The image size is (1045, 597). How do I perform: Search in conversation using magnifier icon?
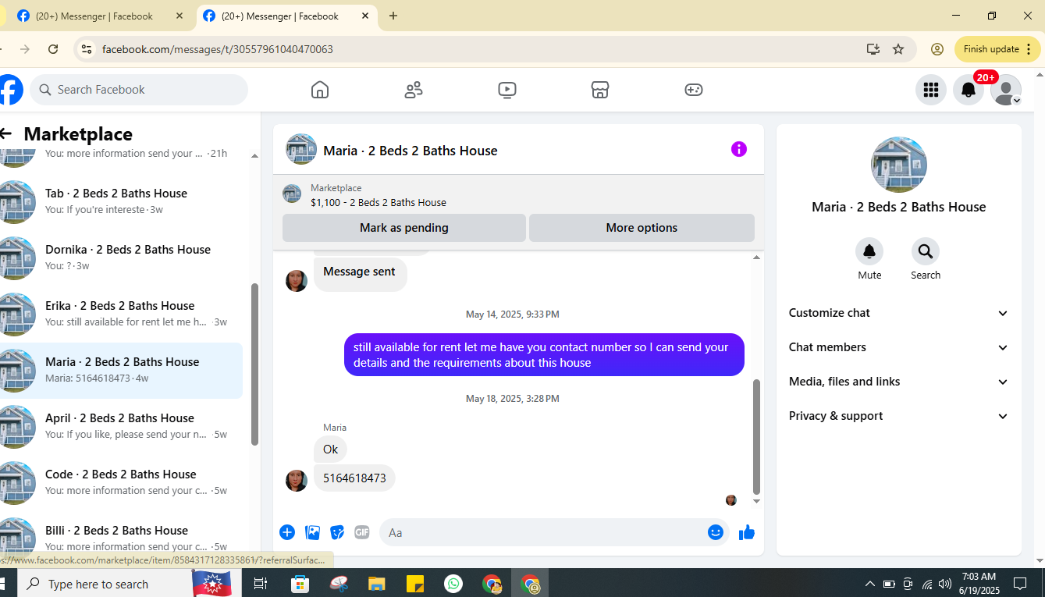(926, 251)
